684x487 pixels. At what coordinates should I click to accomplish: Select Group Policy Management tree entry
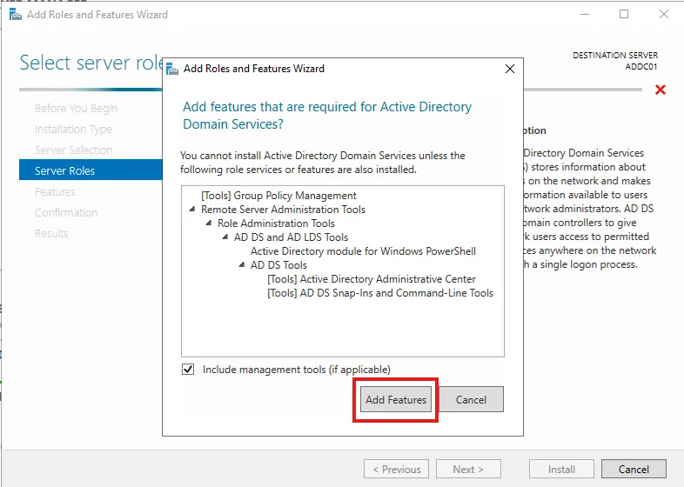278,196
